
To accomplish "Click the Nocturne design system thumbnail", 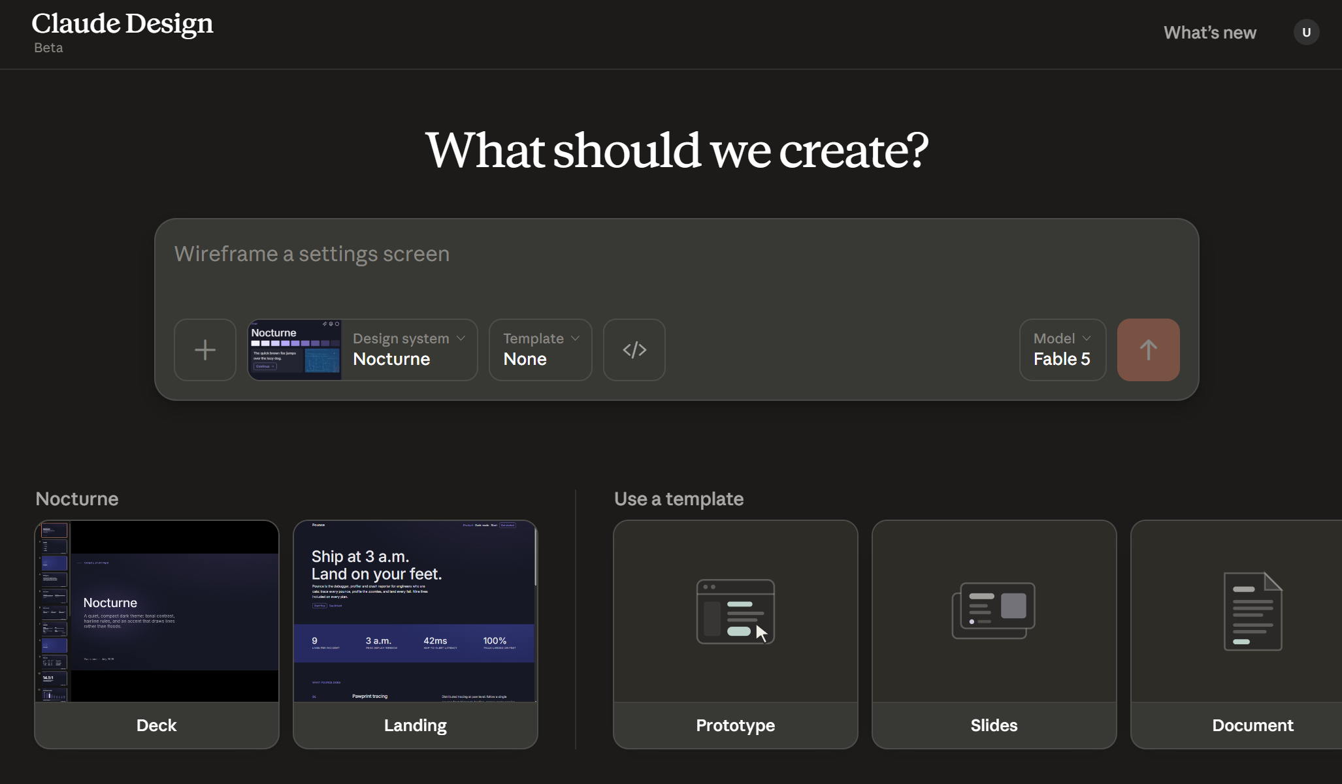I will [295, 350].
